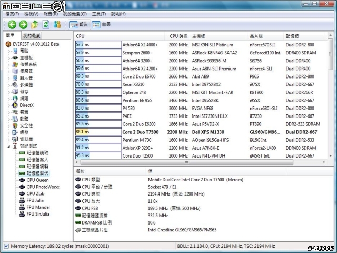The image size is (337, 253).
Task: Click the Refresh toolbar icon
Action: coord(46,25)
